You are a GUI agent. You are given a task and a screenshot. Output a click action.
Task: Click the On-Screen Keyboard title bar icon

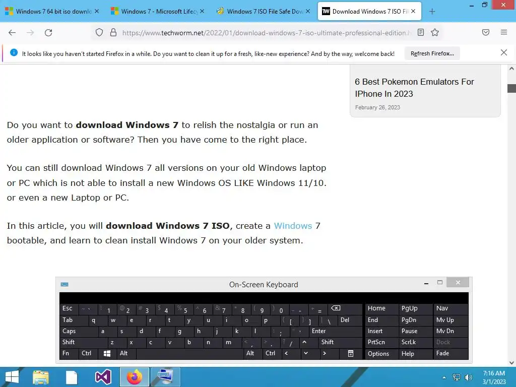click(64, 284)
